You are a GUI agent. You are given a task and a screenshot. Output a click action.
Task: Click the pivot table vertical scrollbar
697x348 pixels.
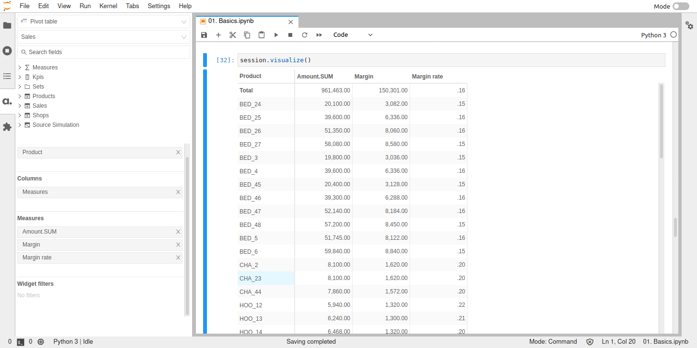(662, 121)
